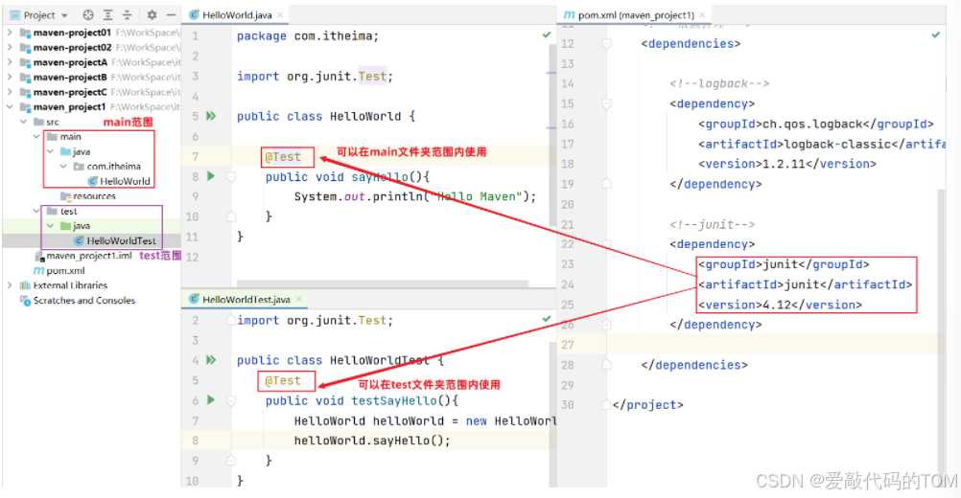961x498 pixels.
Task: Select HelloWorld class in project tree
Action: point(120,181)
